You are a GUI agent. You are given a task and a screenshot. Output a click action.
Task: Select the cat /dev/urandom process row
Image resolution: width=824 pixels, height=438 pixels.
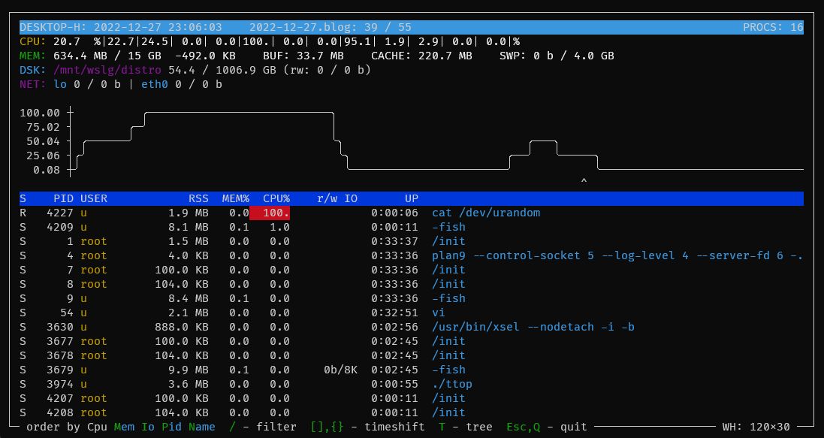486,213
